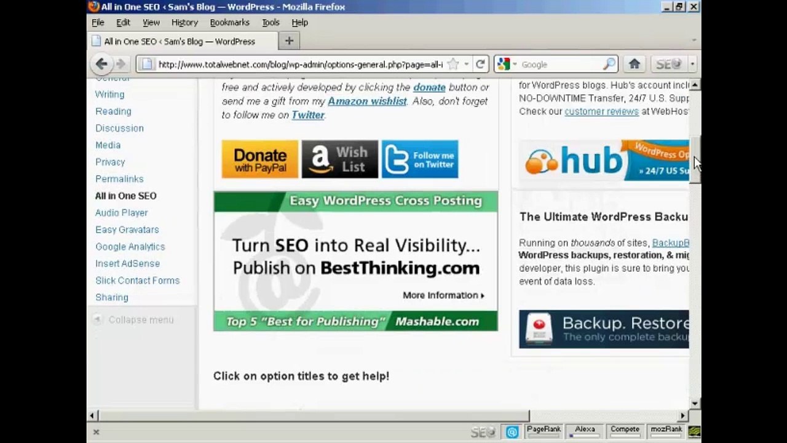787x443 pixels.
Task: Click the SEO icon in the status bar
Action: click(x=483, y=432)
